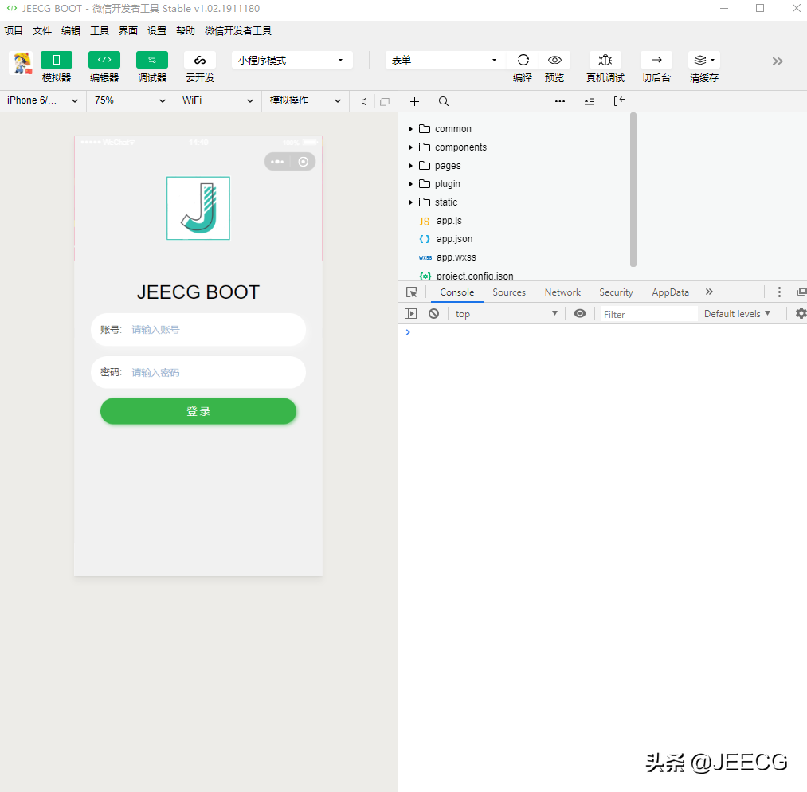Open the 文件 menu

coord(42,31)
